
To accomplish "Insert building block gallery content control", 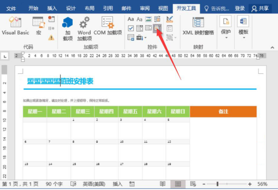I will coord(157,19).
